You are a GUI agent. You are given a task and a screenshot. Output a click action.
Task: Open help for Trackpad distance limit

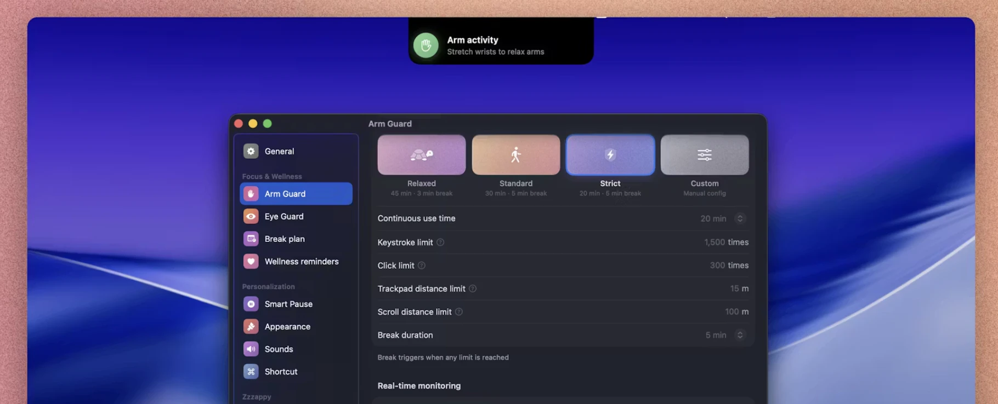point(473,288)
